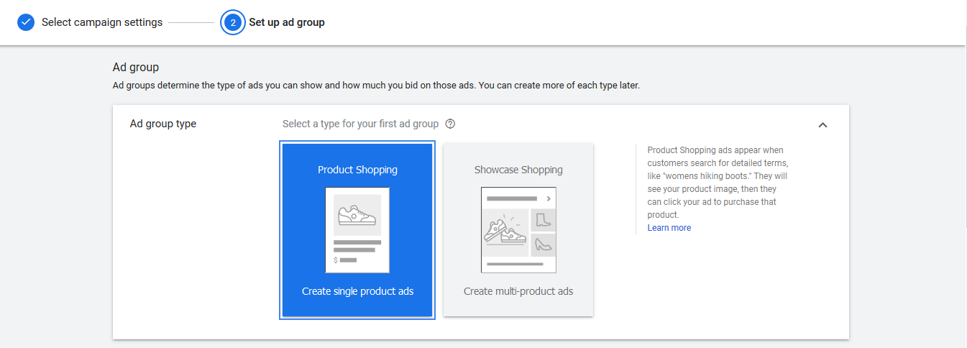
Task: Select the Product Shopping ad group type
Action: (357, 170)
